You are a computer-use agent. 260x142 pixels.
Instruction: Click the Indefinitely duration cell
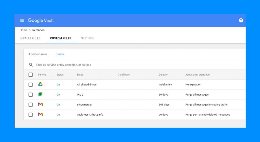click(165, 85)
